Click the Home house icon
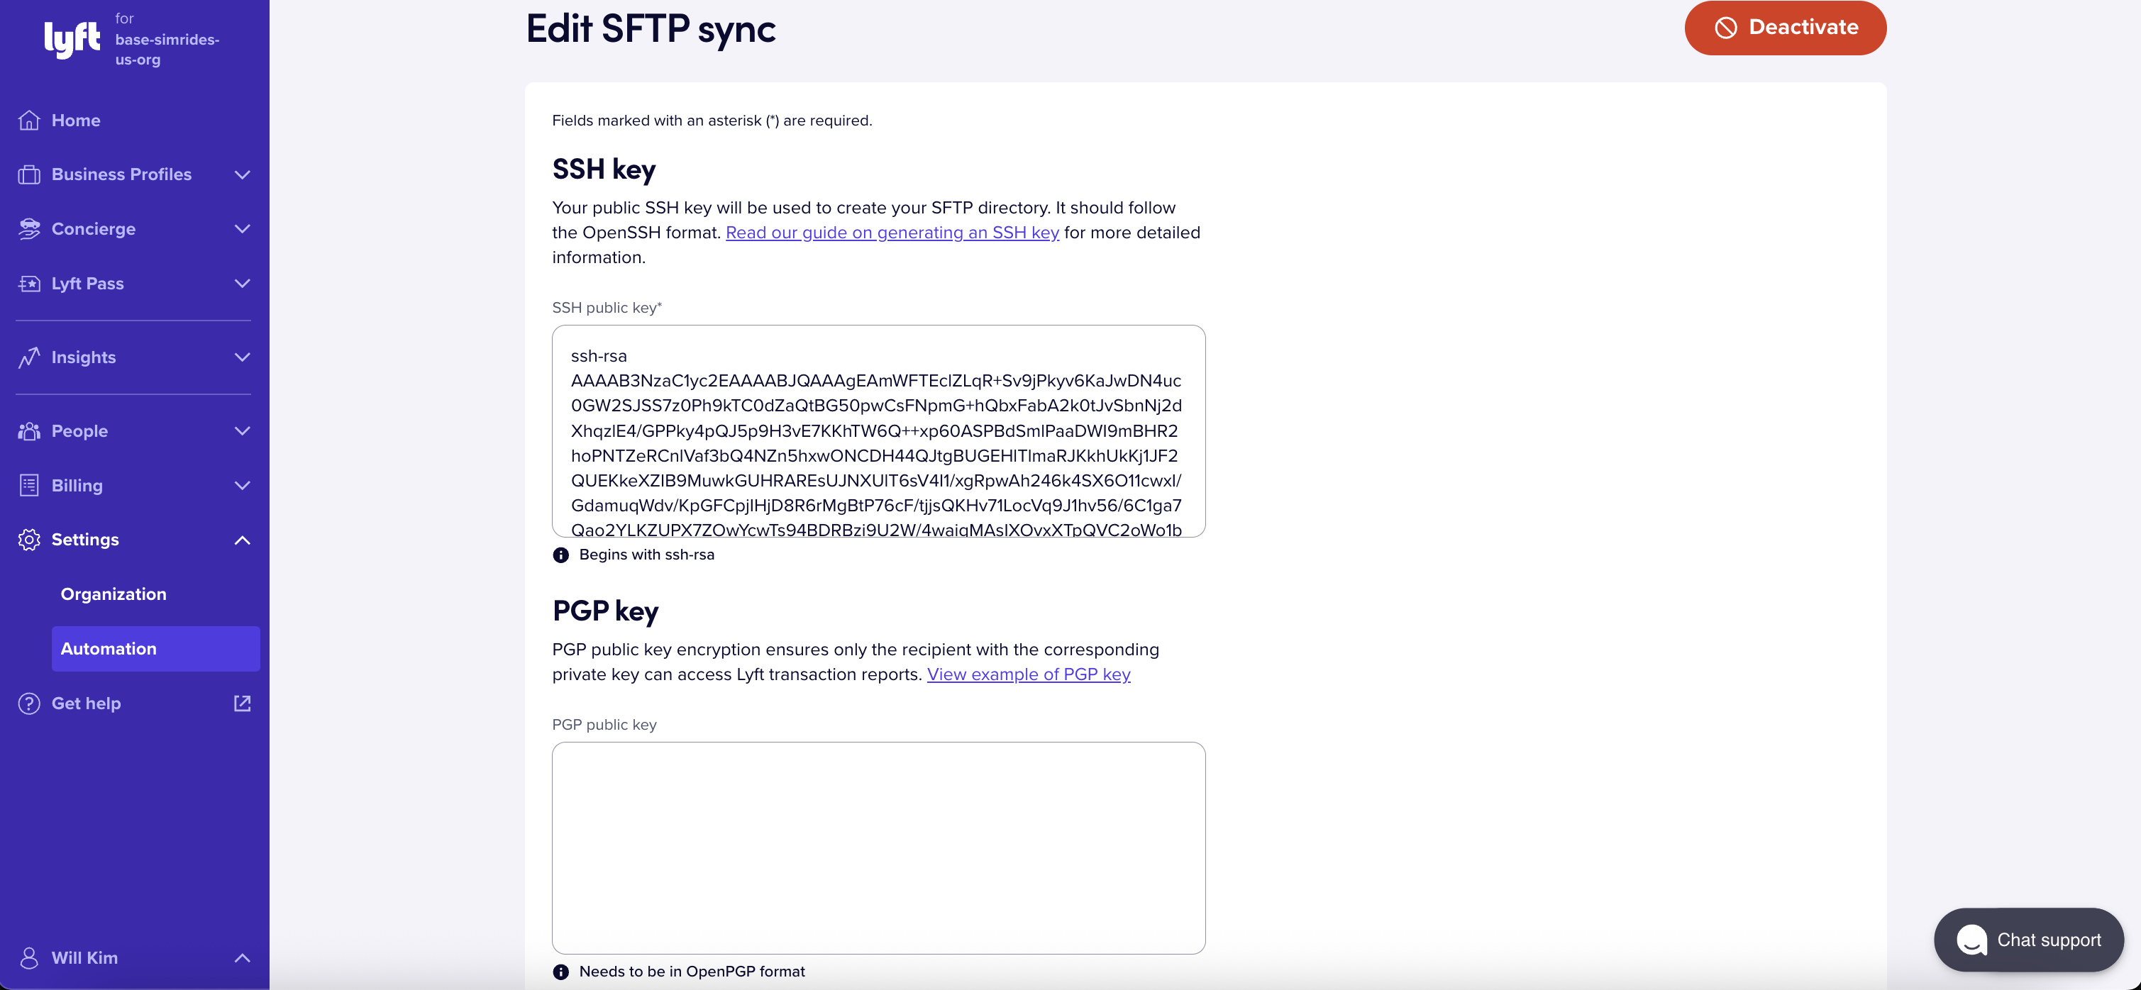This screenshot has height=990, width=2141. pos(29,121)
